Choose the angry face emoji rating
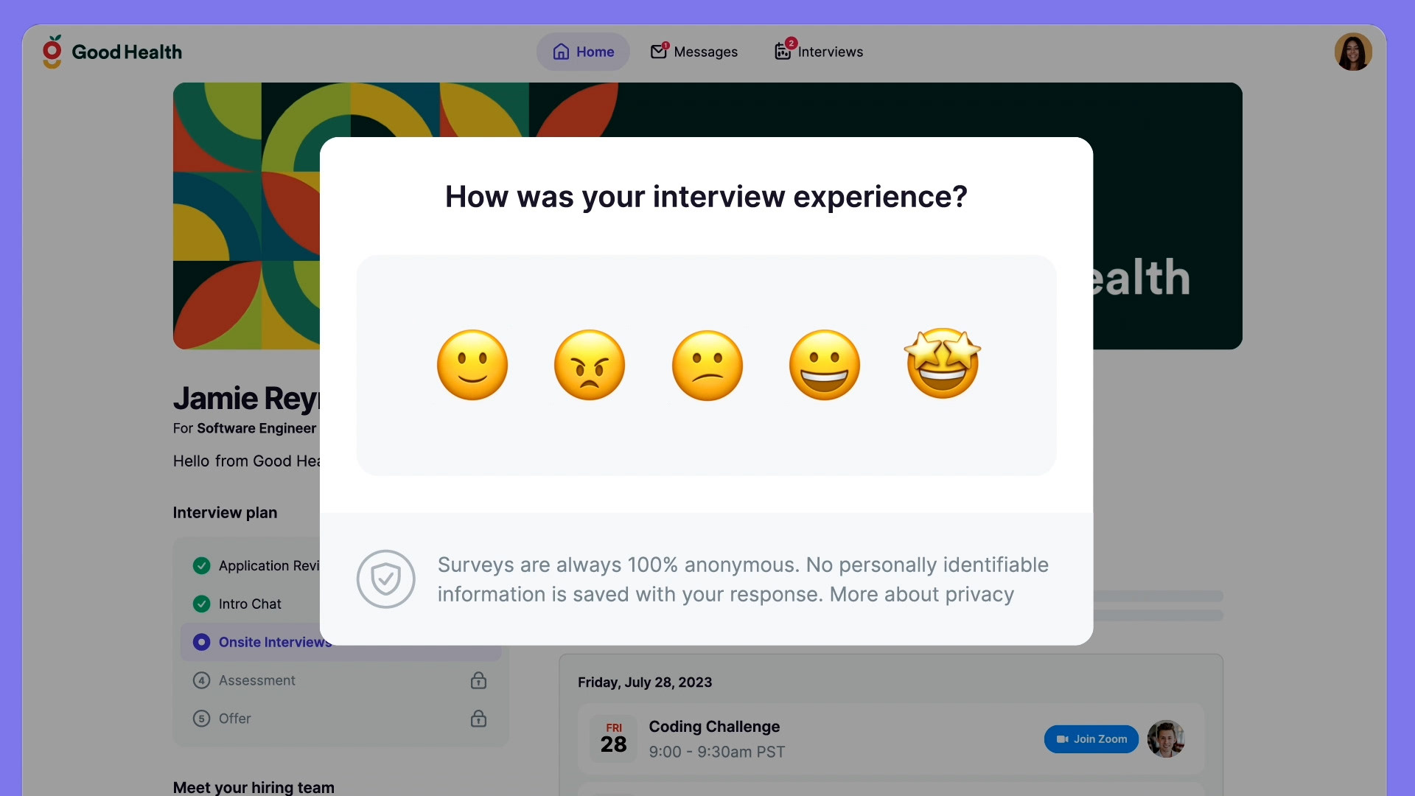This screenshot has width=1415, height=796. 590,365
